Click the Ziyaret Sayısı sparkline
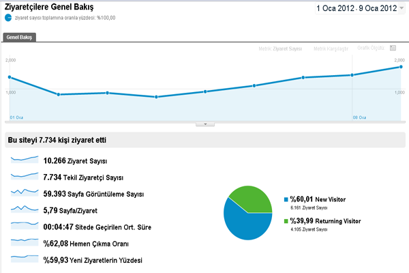 click(x=25, y=159)
